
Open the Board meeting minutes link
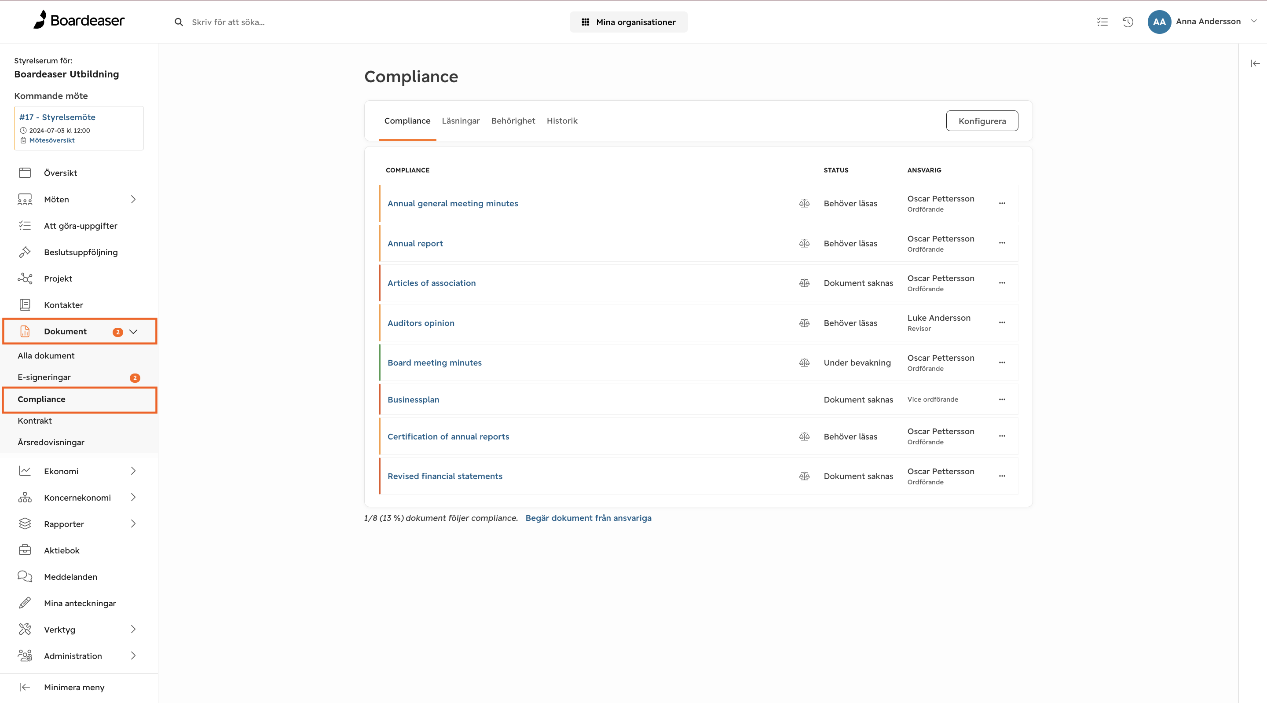point(434,362)
